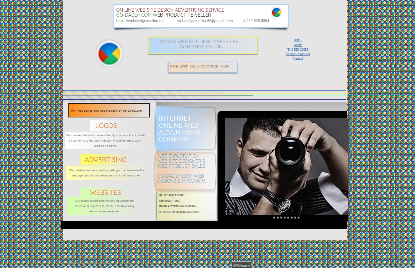Go to the About page link
The height and width of the screenshot is (268, 415).
298,45
